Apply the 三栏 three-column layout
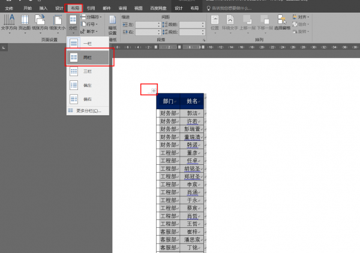Image resolution: width=360 pixels, height=253 pixels. [x=87, y=71]
